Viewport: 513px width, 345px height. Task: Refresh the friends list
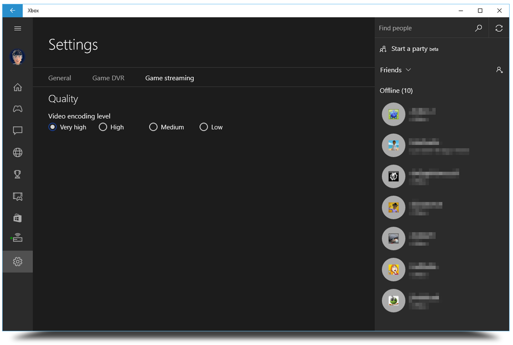499,28
